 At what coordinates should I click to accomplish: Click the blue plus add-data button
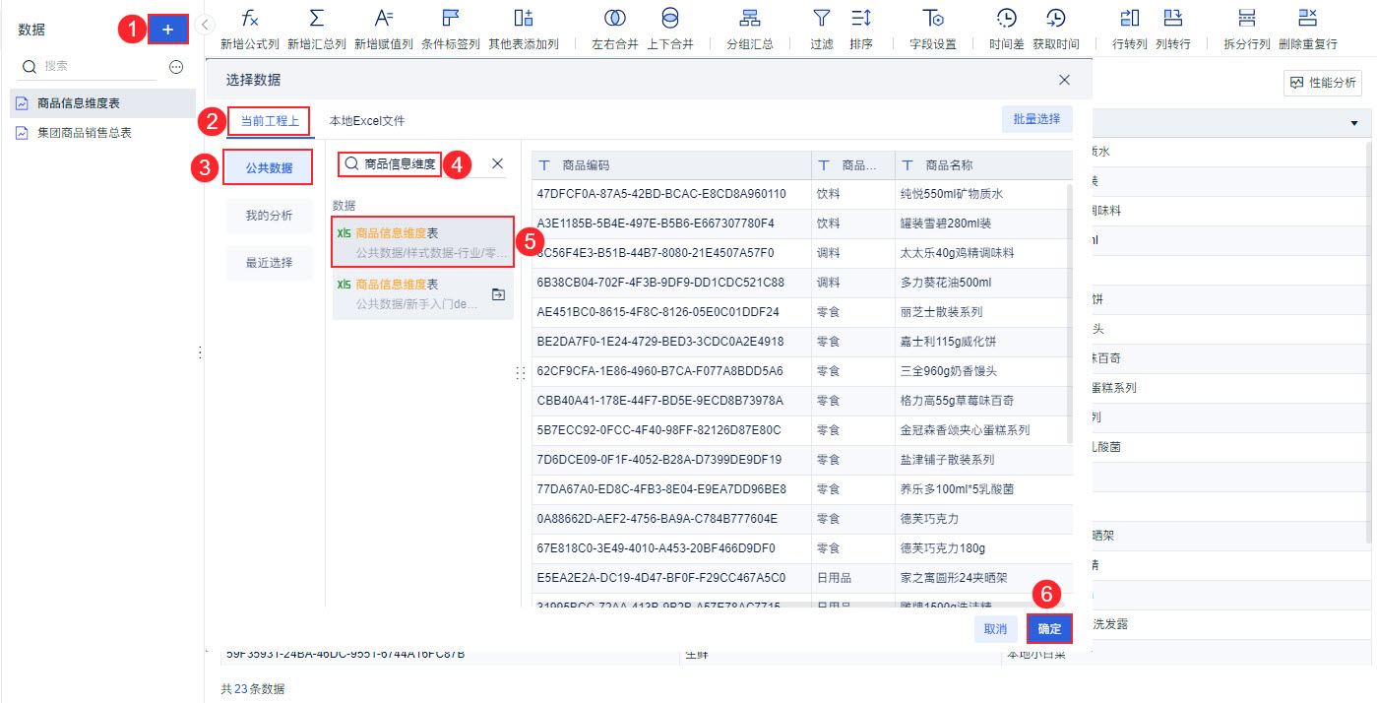point(167,31)
